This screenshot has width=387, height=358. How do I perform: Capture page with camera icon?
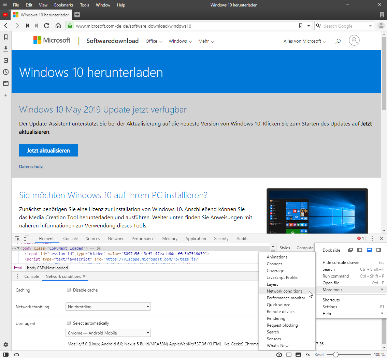tap(279, 355)
